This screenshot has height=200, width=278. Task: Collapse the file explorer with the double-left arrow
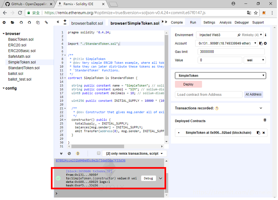click(58, 22)
